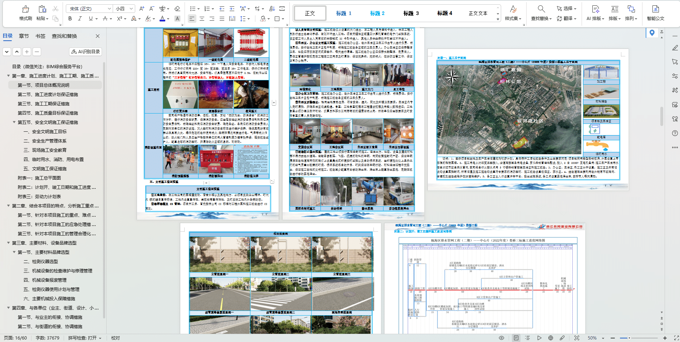Toggle italic formatting
The width and height of the screenshot is (680, 342).
[x=80, y=19]
